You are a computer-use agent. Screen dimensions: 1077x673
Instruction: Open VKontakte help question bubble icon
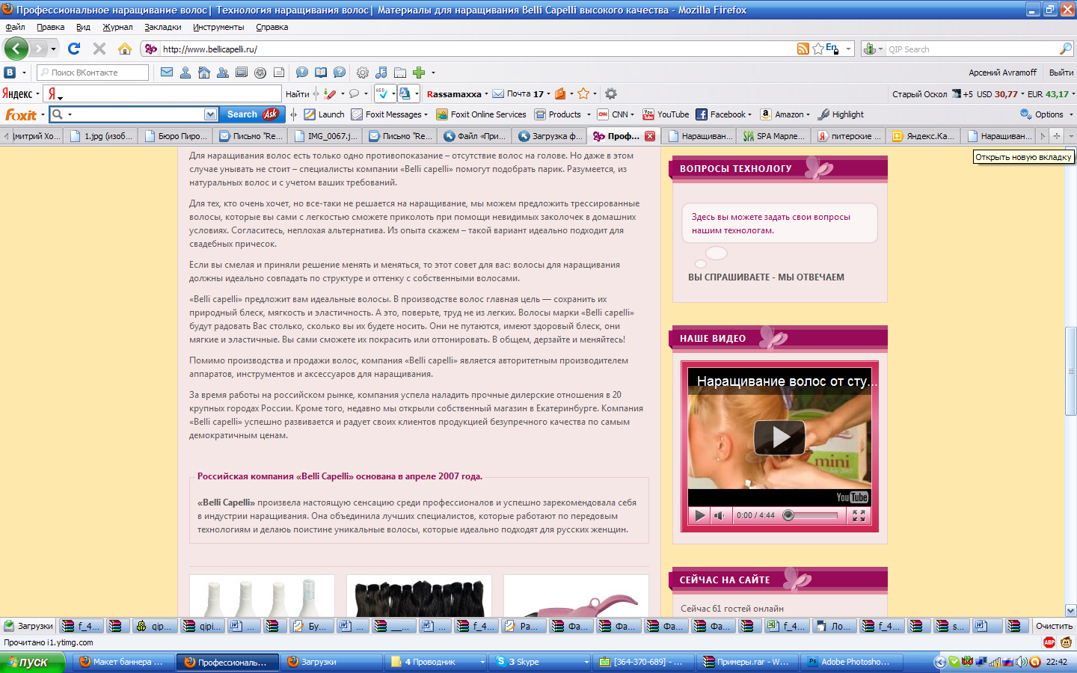pyautogui.click(x=340, y=73)
